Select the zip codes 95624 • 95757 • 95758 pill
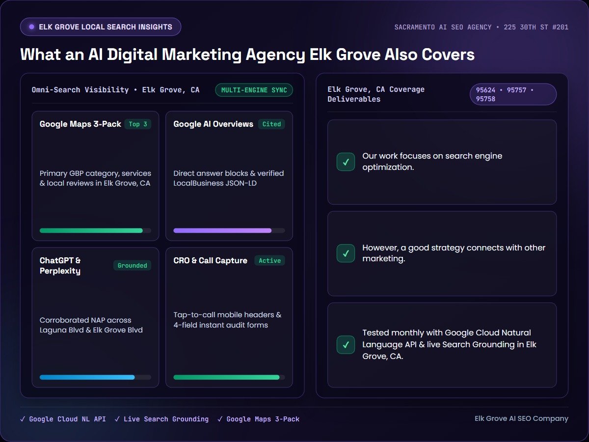This screenshot has height=442, width=589. pos(513,94)
